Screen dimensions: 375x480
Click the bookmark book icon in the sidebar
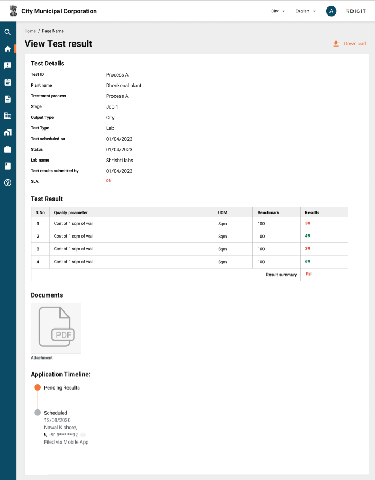tap(7, 166)
